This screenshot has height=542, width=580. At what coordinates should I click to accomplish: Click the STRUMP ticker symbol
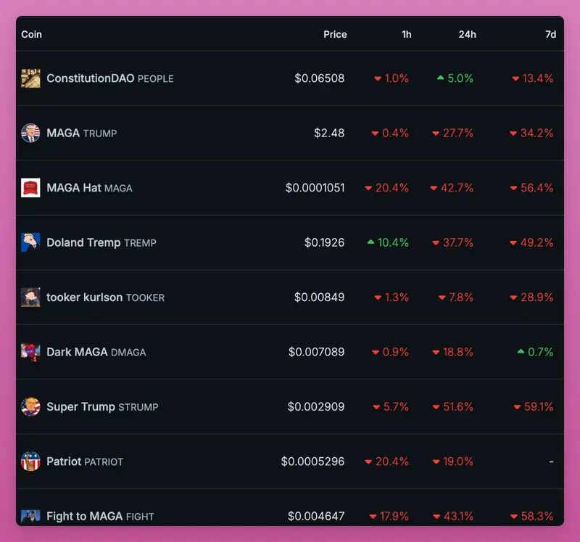coord(138,407)
